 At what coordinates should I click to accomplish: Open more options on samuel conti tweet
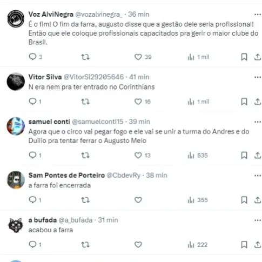(258, 122)
